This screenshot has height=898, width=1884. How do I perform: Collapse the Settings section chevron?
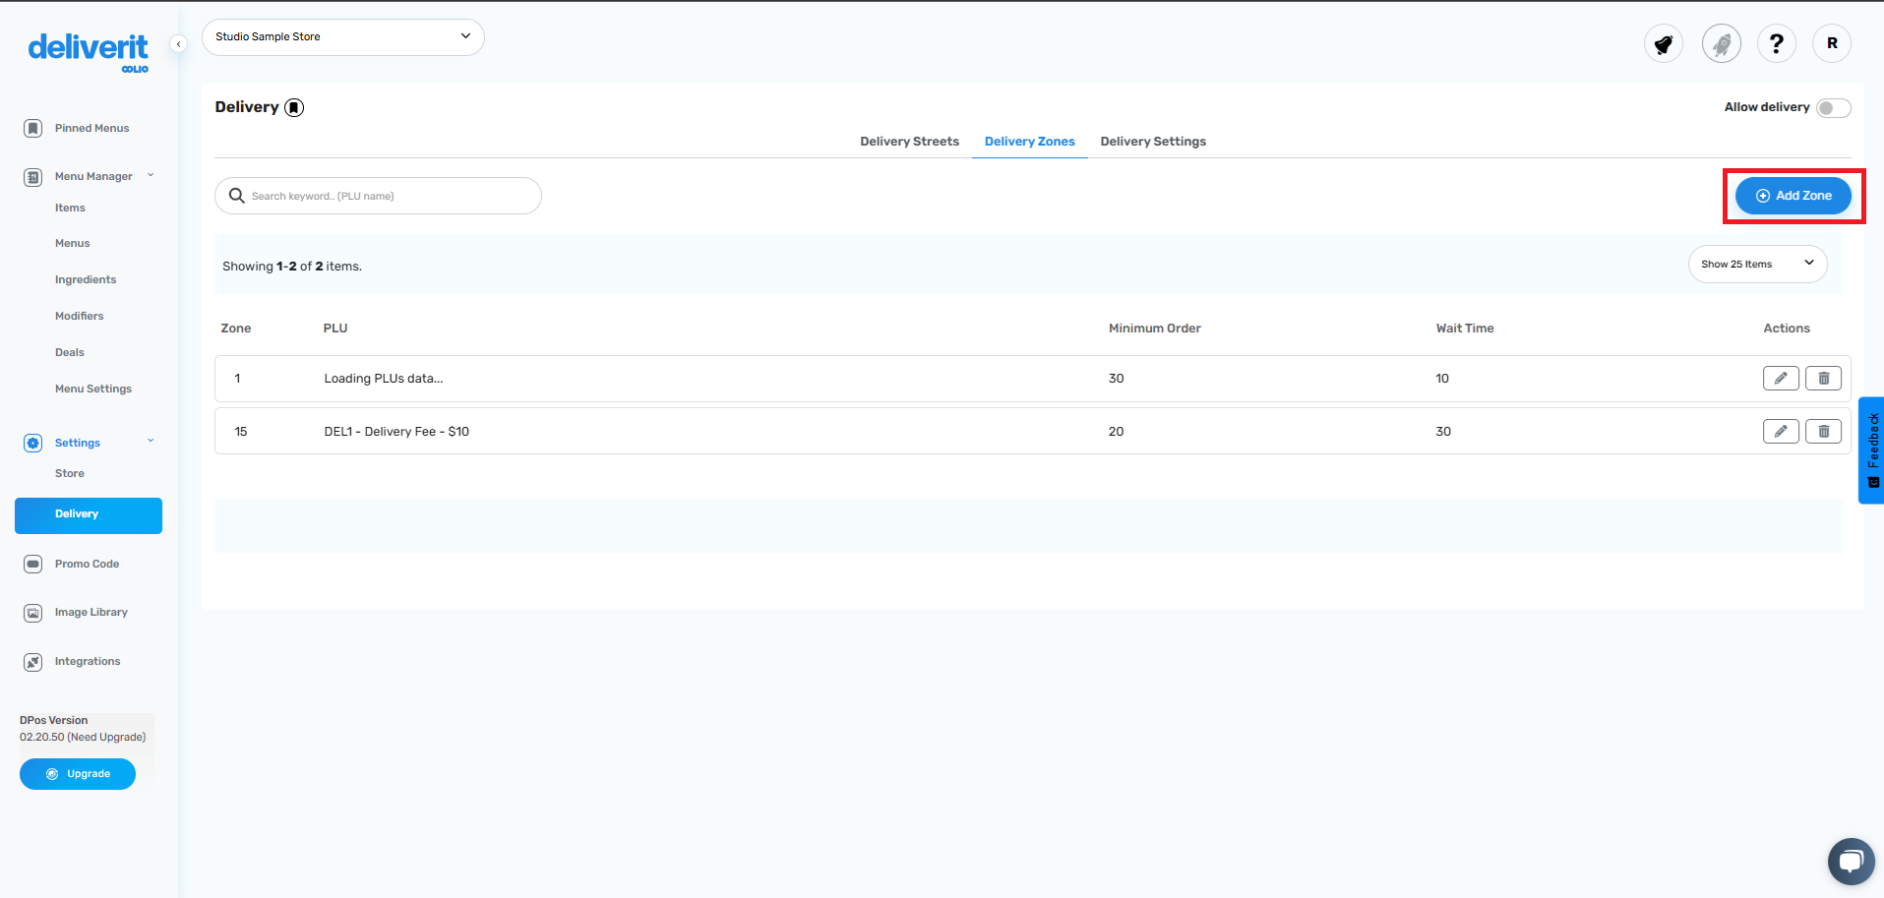point(151,441)
